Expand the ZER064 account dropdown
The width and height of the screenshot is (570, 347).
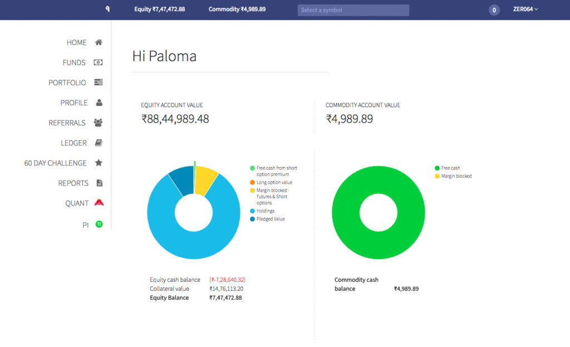tap(525, 9)
